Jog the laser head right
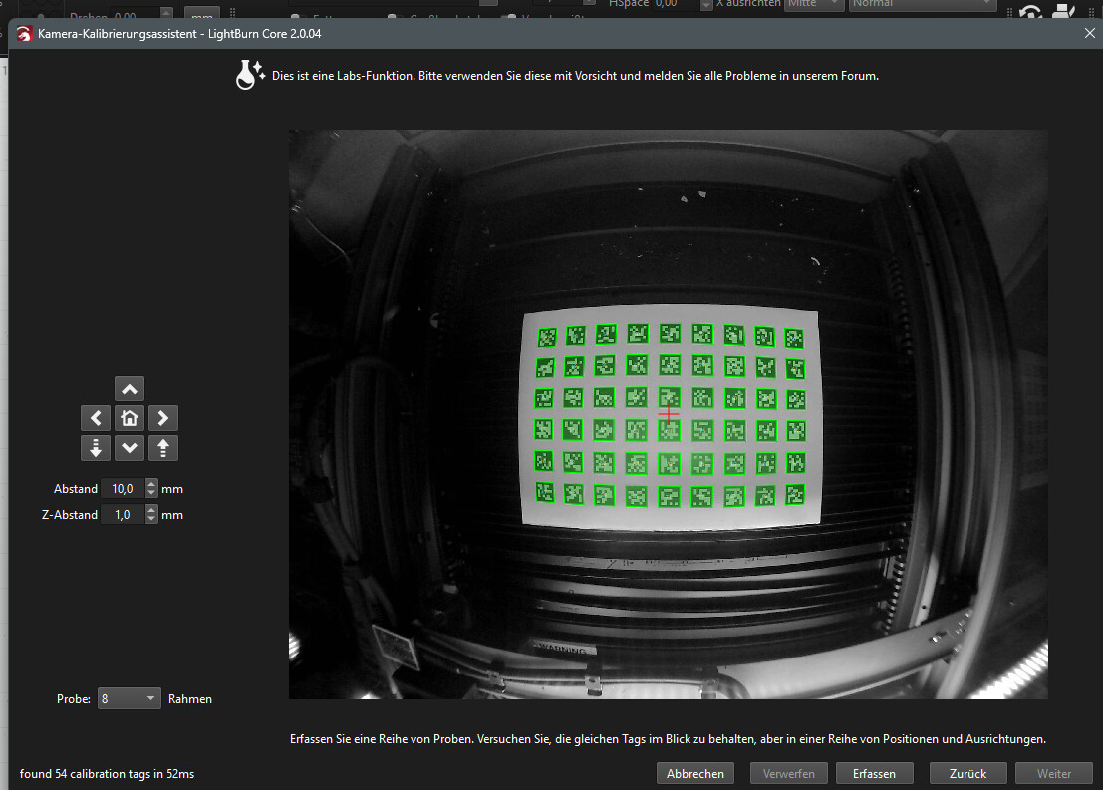The width and height of the screenshot is (1103, 790). [163, 418]
